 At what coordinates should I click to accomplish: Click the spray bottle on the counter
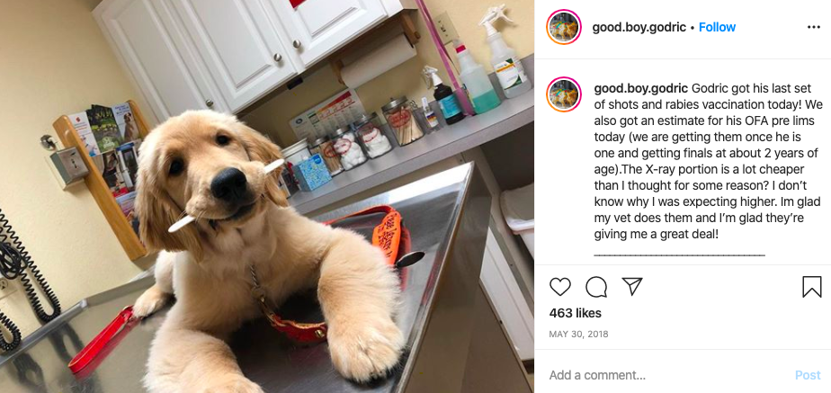click(x=506, y=53)
